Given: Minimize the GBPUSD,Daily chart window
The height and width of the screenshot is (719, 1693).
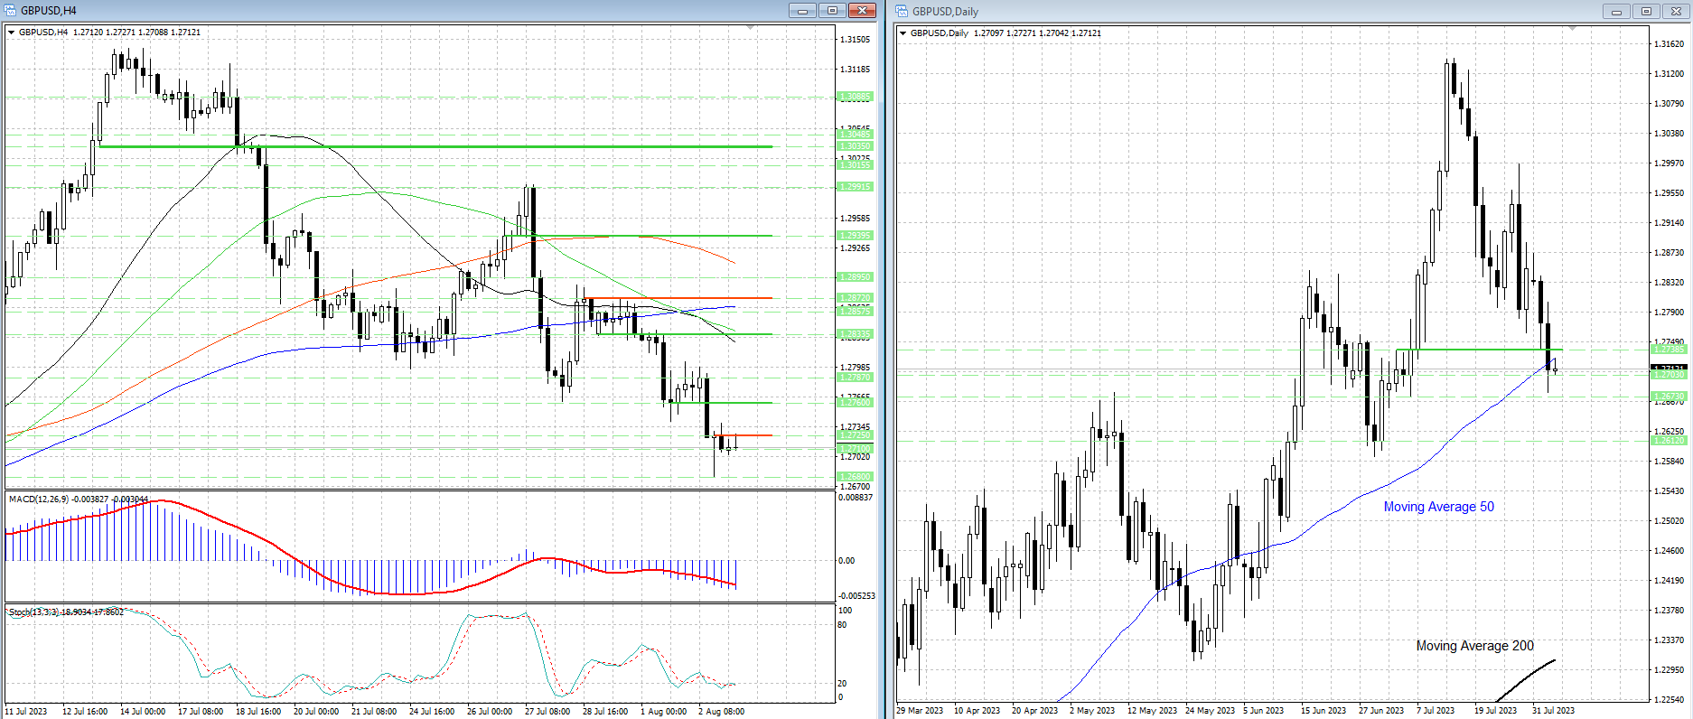Looking at the screenshot, I should pos(1616,12).
